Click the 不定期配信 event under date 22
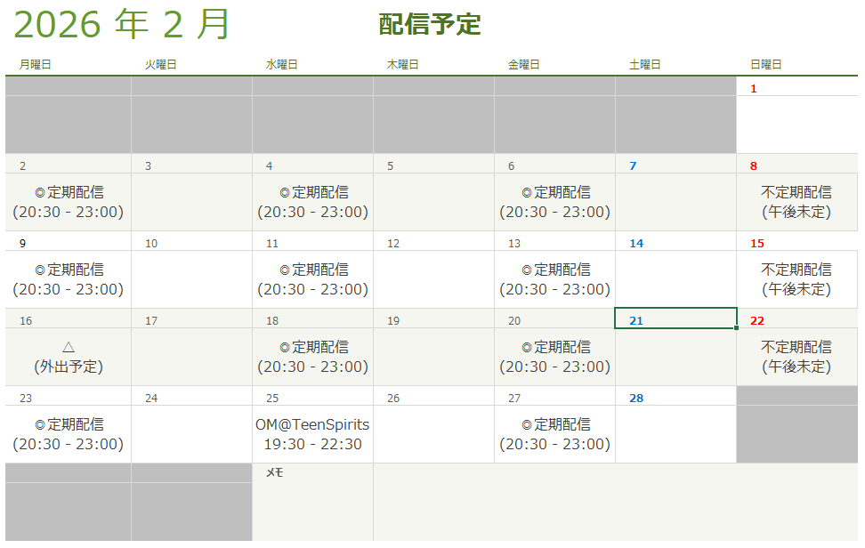Image resolution: width=865 pixels, height=548 pixels. (x=796, y=357)
